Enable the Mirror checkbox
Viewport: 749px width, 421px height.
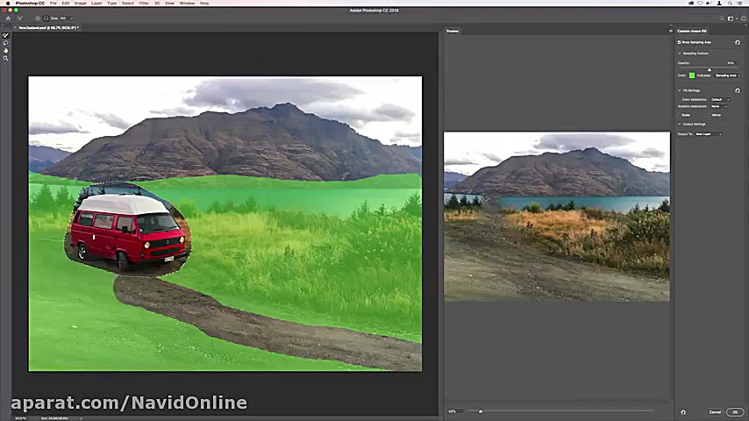pos(710,115)
